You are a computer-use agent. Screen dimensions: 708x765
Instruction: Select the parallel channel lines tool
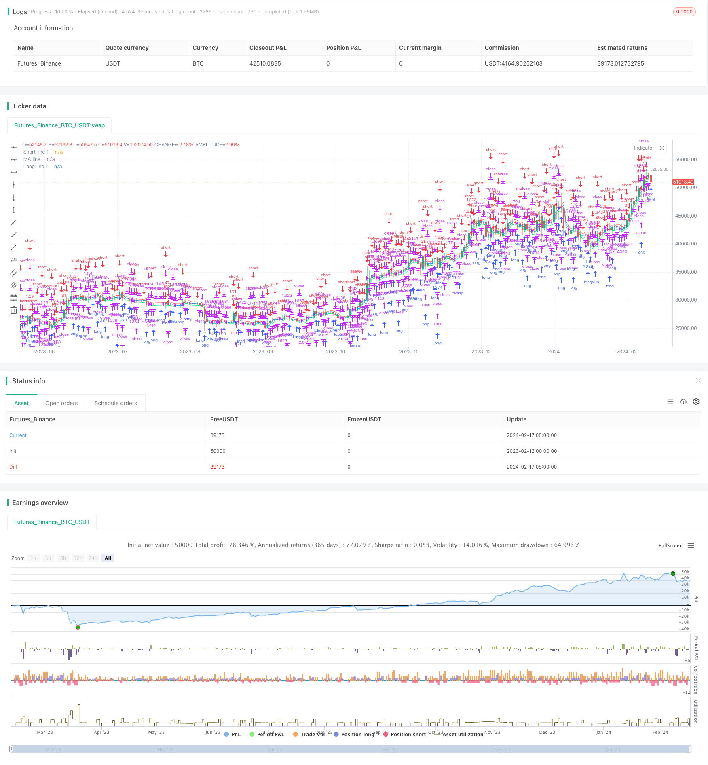coord(14,273)
